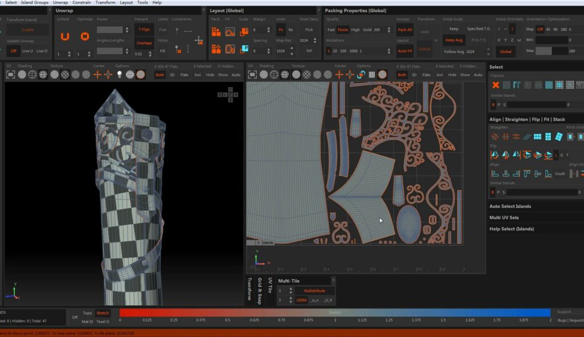Click the fourth Flip icon with triangle

(x=526, y=155)
